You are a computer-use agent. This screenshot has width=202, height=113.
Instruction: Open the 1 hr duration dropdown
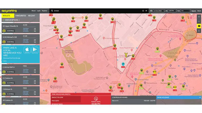coord(185,11)
